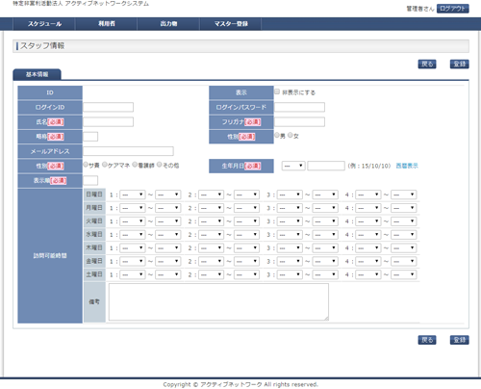
Task: Open 水曜日 slot 2 start time dropdown
Action: [x=211, y=235]
